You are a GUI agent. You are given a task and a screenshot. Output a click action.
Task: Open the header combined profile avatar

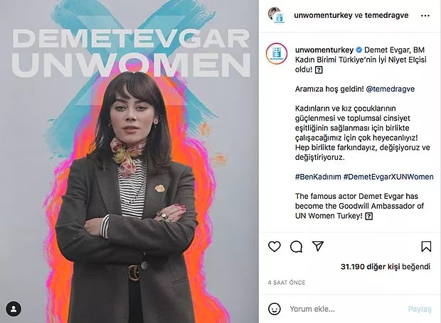[277, 16]
